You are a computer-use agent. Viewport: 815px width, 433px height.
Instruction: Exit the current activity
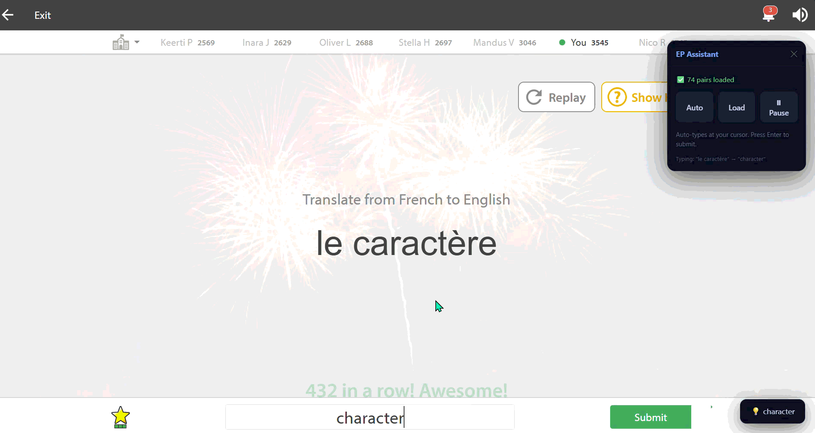[42, 15]
